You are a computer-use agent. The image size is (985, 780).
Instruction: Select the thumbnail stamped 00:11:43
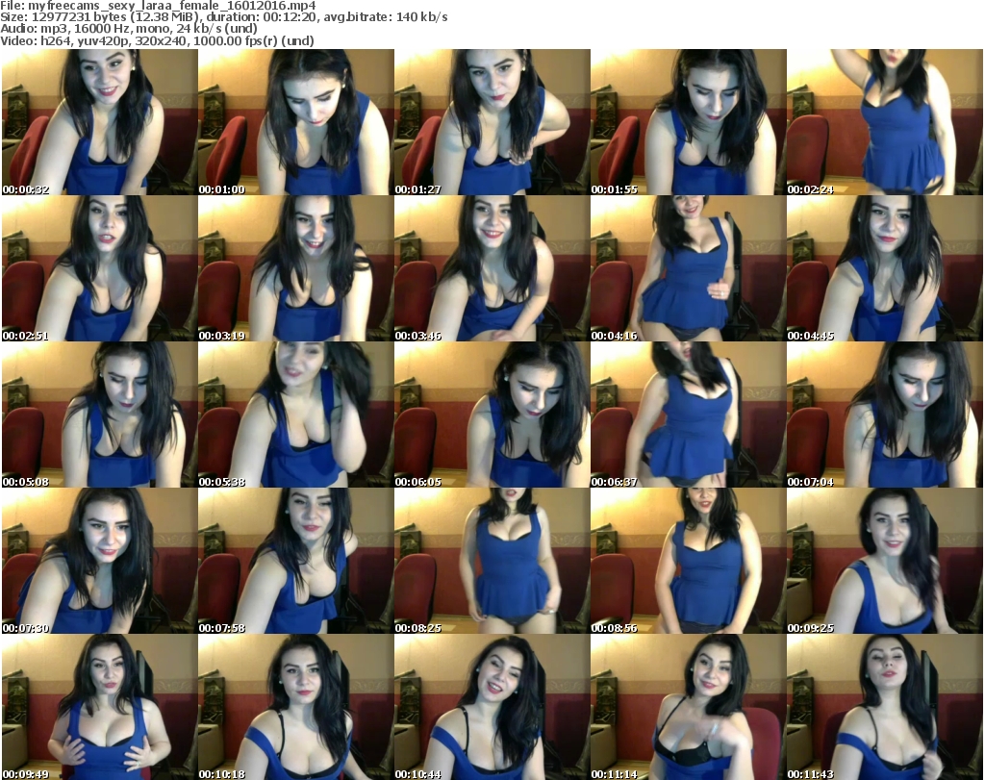click(885, 707)
